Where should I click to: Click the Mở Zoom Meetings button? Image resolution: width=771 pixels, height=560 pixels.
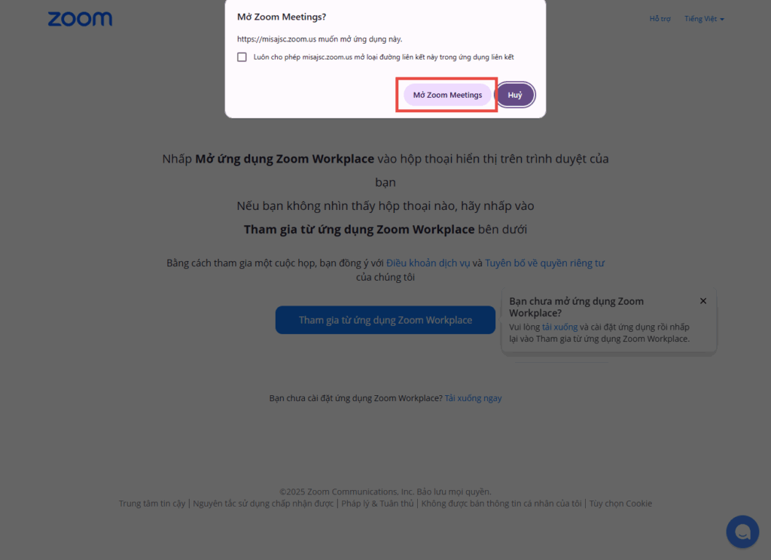tap(447, 95)
